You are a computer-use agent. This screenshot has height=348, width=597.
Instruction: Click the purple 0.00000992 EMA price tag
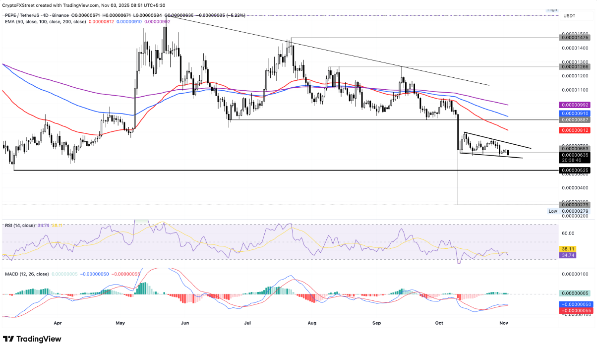coord(574,105)
